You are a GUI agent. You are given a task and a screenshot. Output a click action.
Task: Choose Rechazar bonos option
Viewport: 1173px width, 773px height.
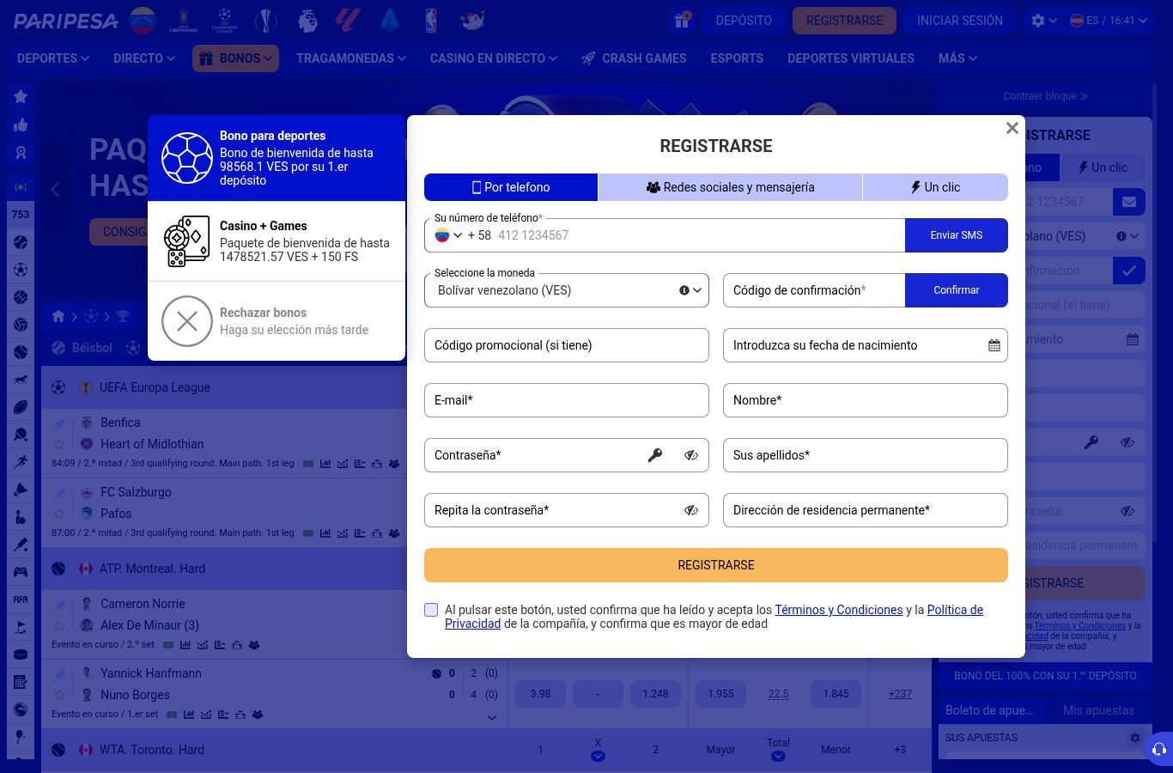[277, 321]
